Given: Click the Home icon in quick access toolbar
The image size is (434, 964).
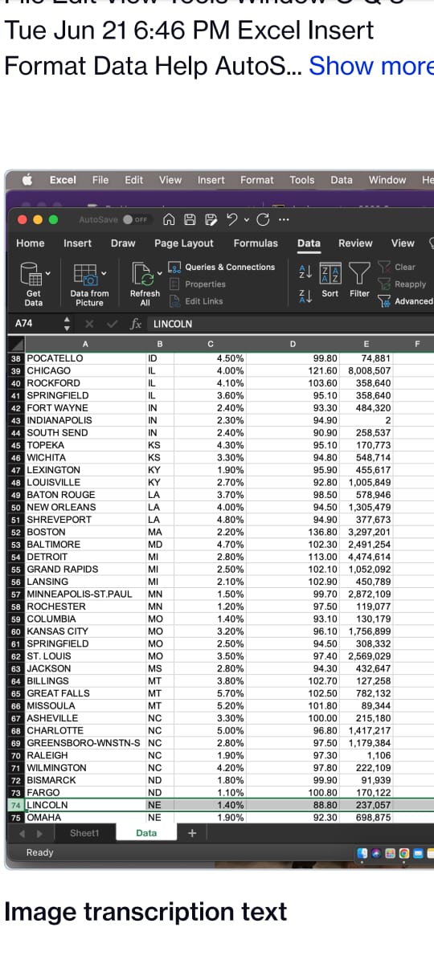Looking at the screenshot, I should tap(169, 219).
